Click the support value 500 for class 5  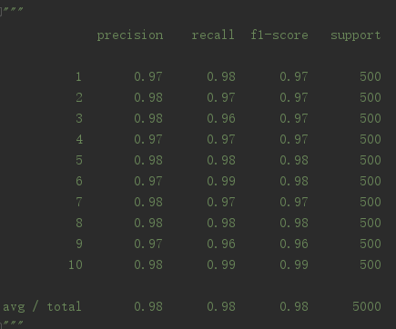tap(371, 160)
